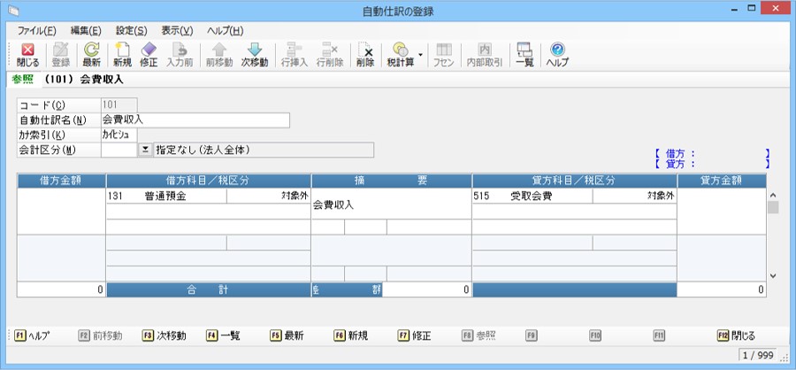Open the 一覧 (List) toolbar icon

[524, 55]
